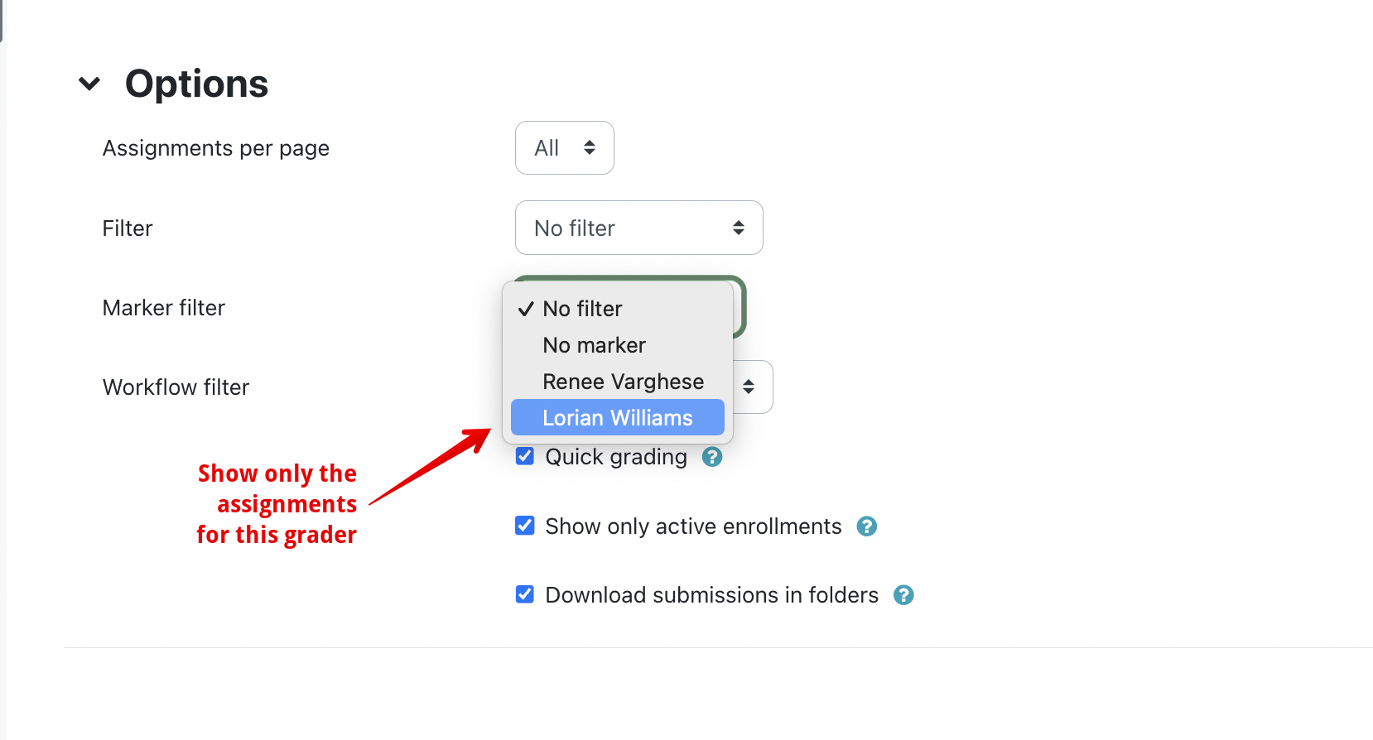Open Show only active enrollments help icon

click(x=866, y=526)
